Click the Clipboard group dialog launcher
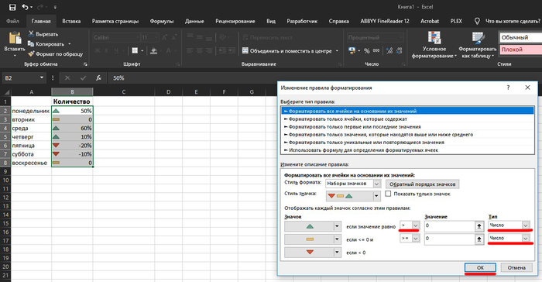The image size is (542, 282). pos(85,64)
